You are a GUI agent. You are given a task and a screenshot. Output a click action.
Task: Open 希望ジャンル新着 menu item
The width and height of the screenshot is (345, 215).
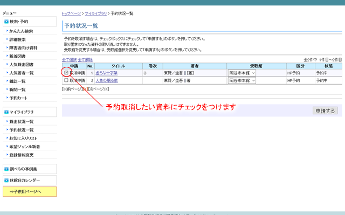click(25, 147)
